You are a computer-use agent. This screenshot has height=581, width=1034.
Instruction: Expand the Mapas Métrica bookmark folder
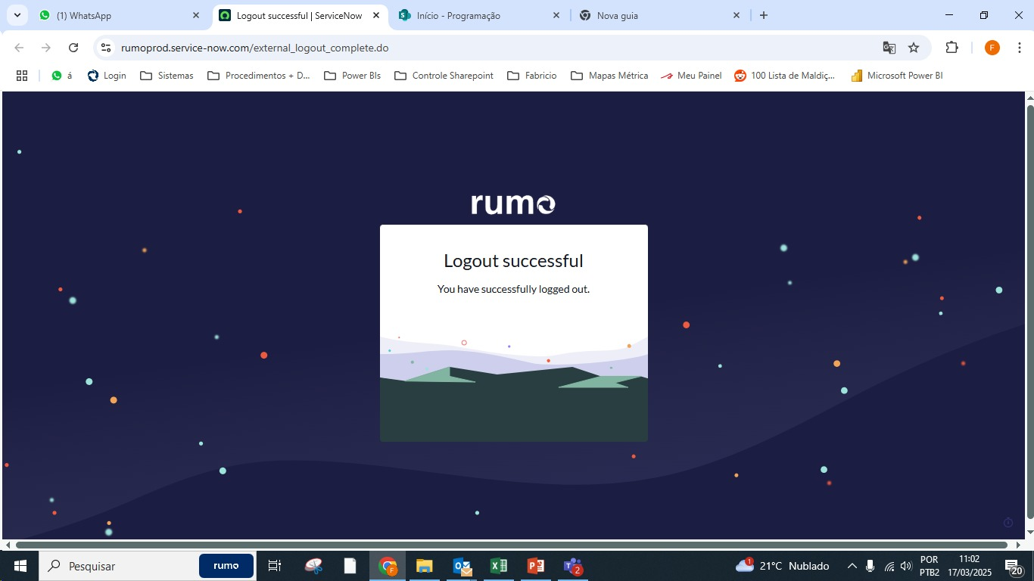609,76
